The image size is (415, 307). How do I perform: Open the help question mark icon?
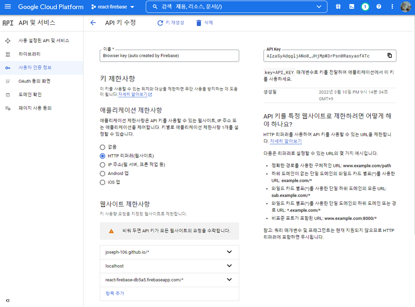coord(379,7)
